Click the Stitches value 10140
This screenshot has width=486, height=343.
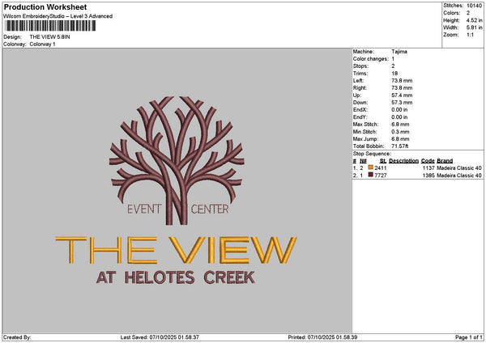coord(474,6)
